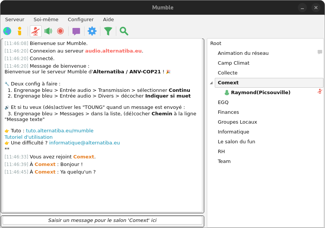Select the Le salon du fun channel

(236, 141)
